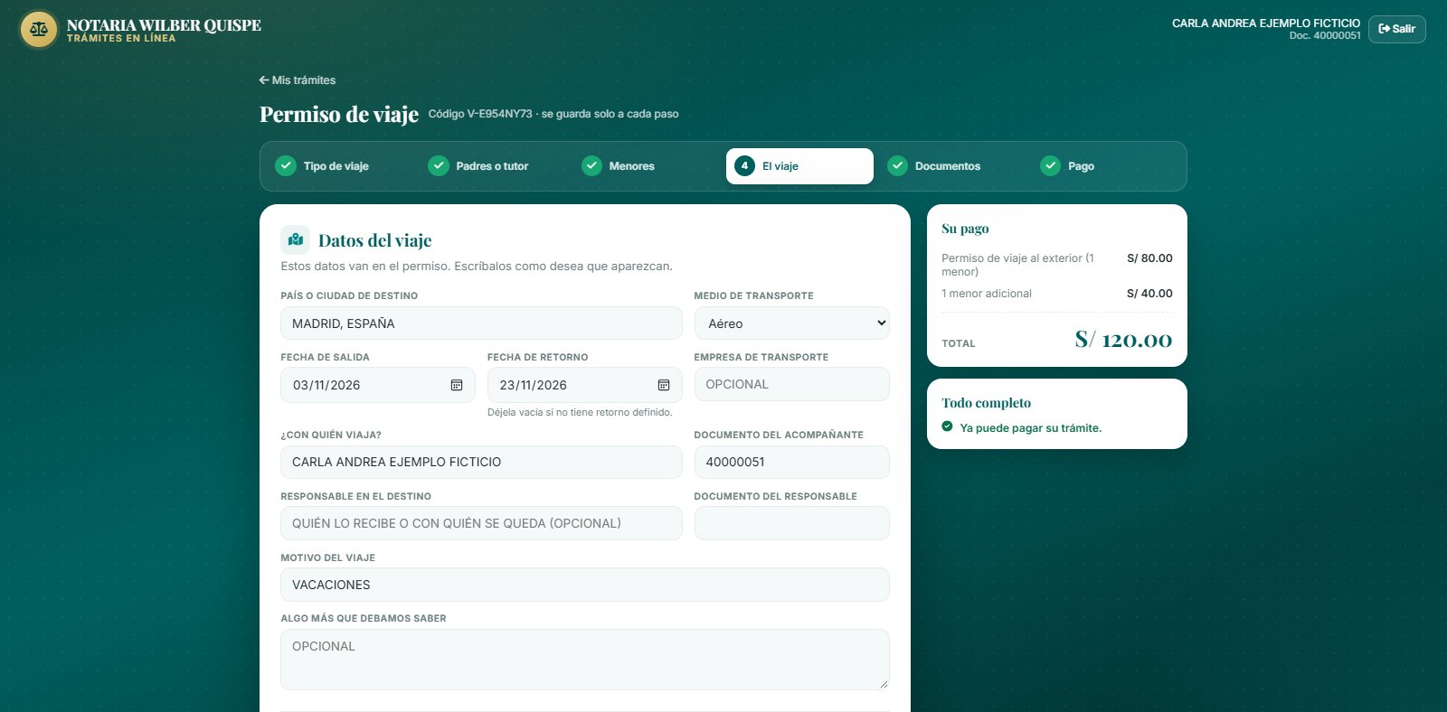Go back to Mis trámites
This screenshot has height=712, width=1447.
tap(298, 80)
